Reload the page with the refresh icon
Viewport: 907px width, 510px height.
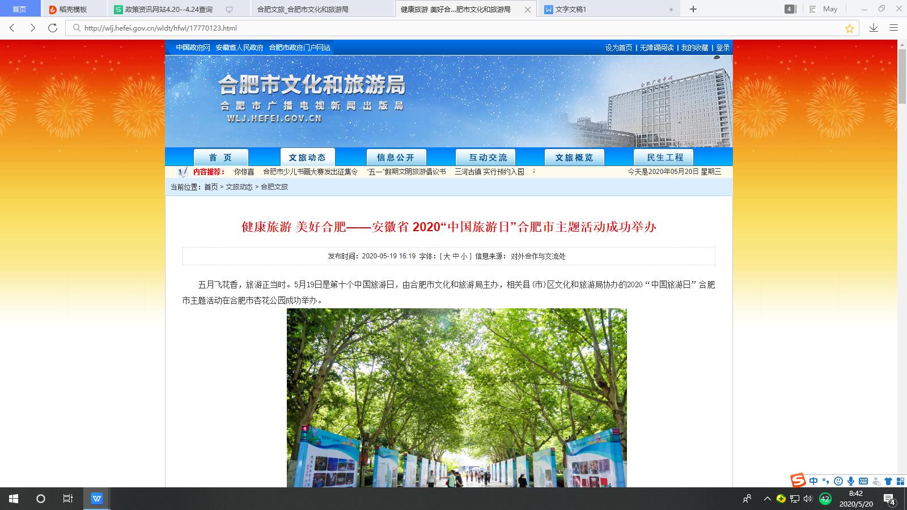53,28
